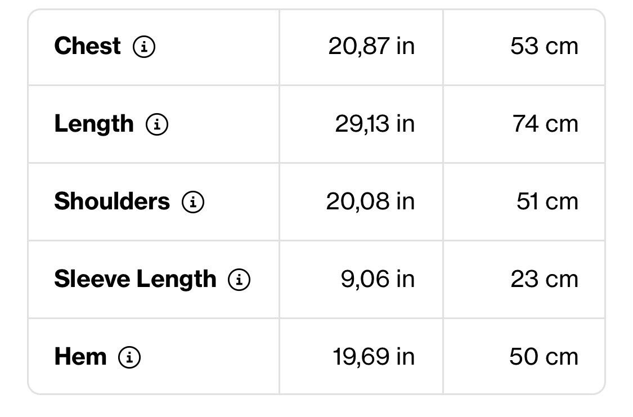633x417 pixels.
Task: Select the Sleeve Length label
Action: coord(135,279)
